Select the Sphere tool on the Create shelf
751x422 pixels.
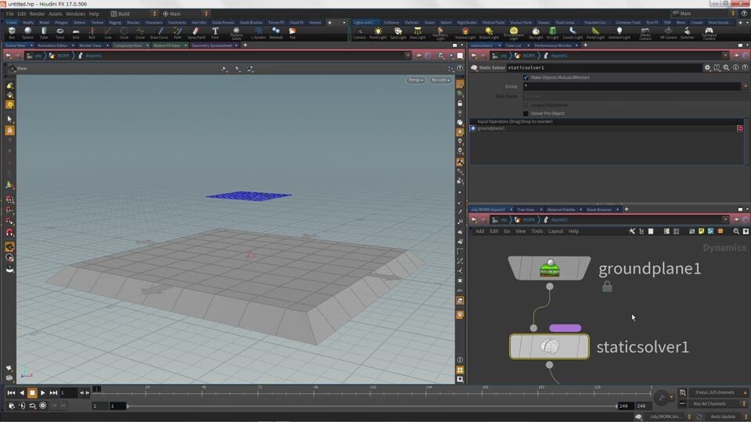pos(27,33)
